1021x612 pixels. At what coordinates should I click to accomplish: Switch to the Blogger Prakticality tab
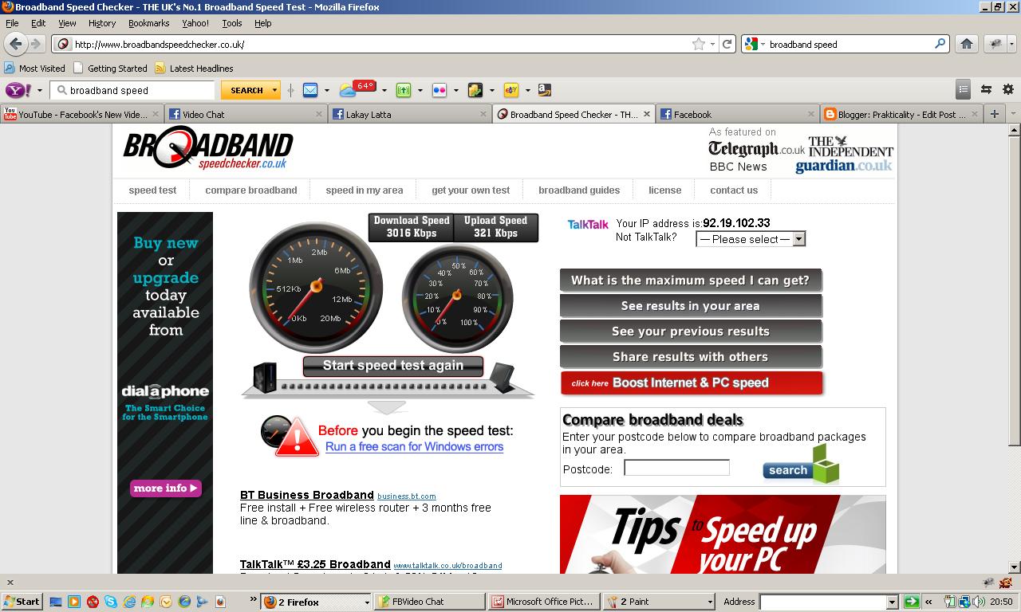901,114
